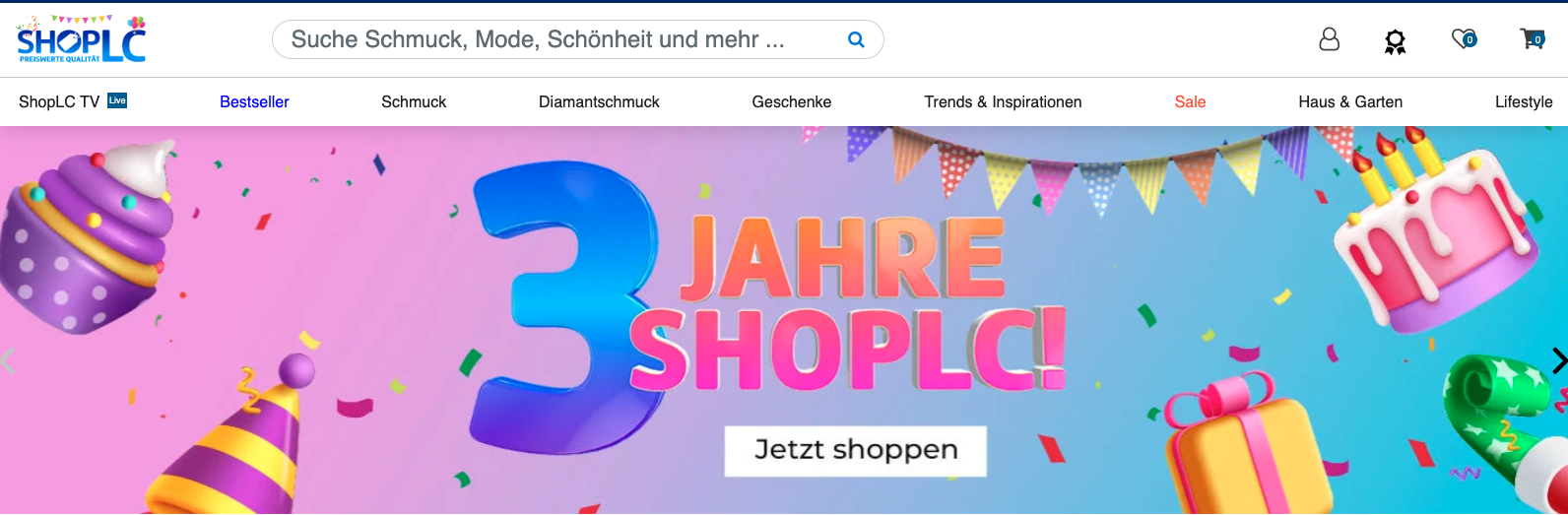1568x515 pixels.
Task: Expand the Geschenke category
Action: pos(792,101)
